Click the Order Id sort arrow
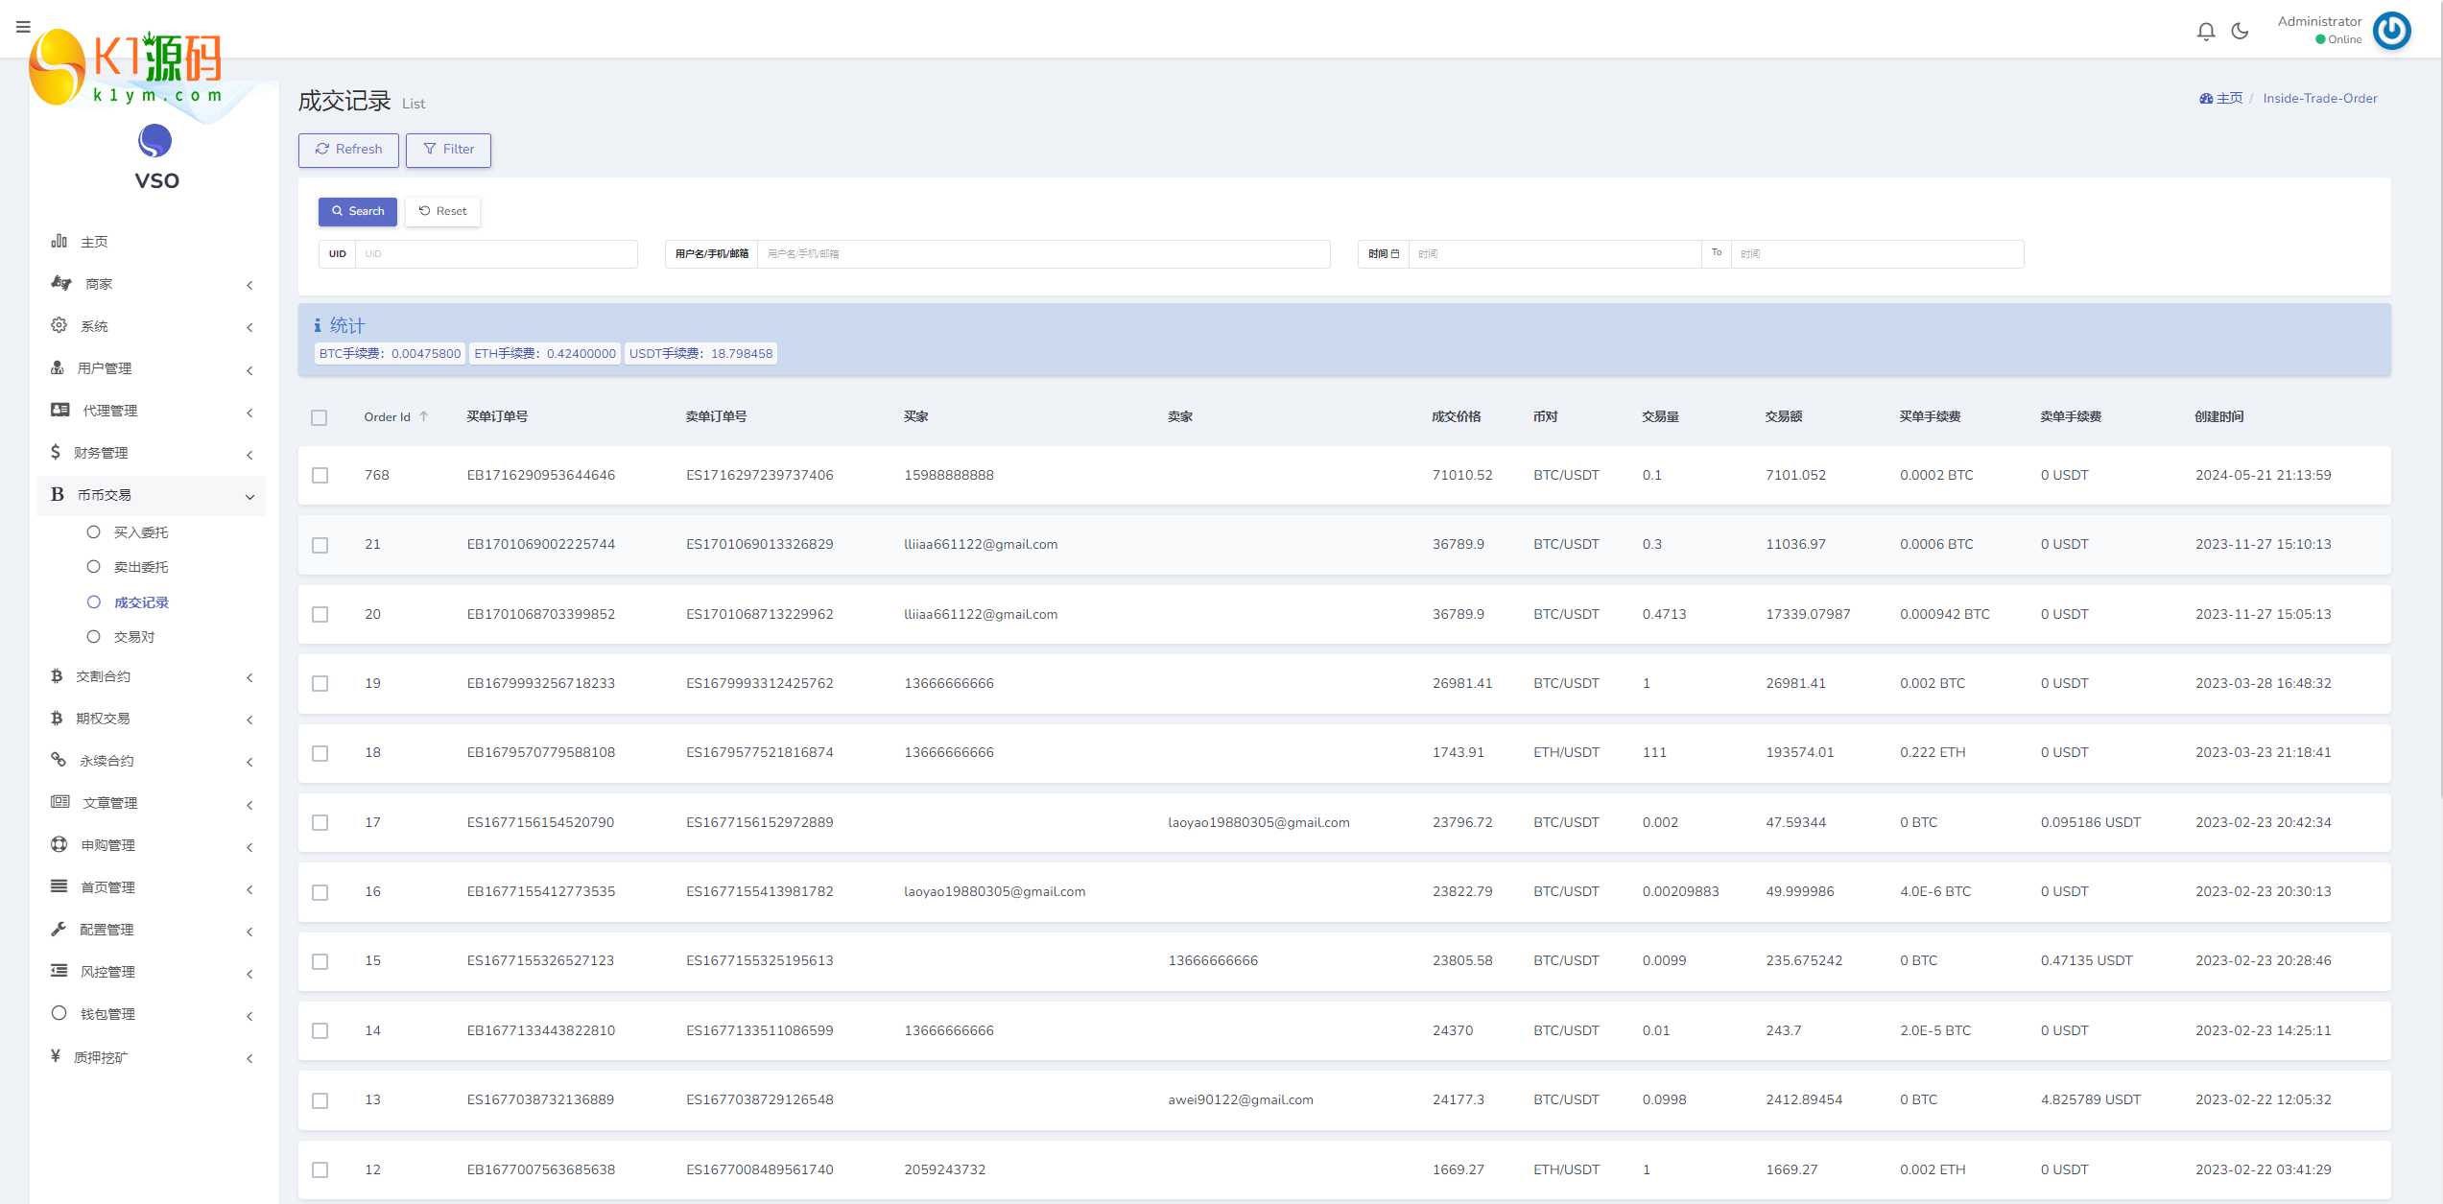Screen dimensions: 2443x1204 click(x=423, y=416)
